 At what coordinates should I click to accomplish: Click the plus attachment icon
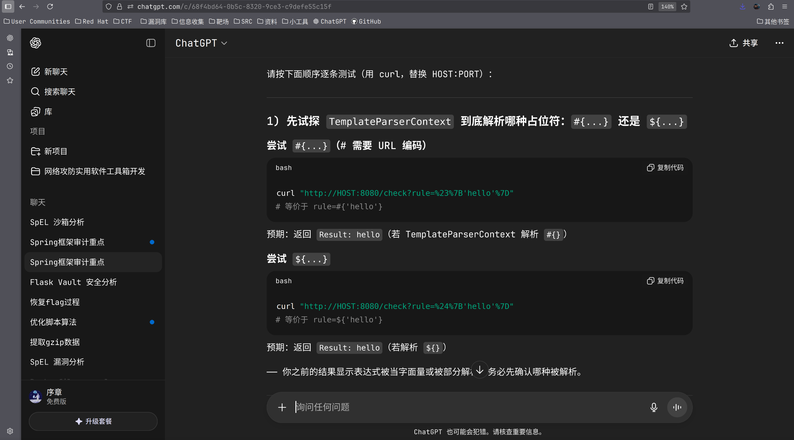click(282, 407)
